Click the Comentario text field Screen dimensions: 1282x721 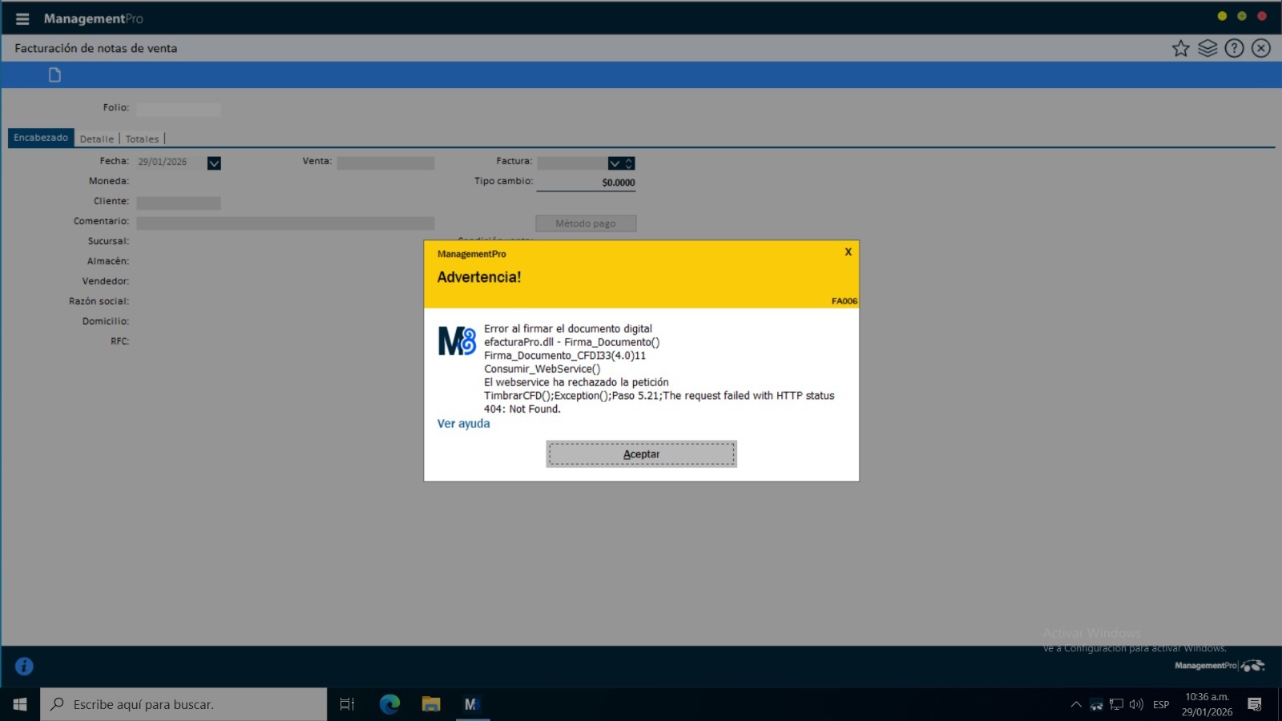tap(285, 223)
